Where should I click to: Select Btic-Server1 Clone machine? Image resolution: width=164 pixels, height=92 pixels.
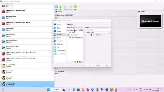[x=27, y=17]
